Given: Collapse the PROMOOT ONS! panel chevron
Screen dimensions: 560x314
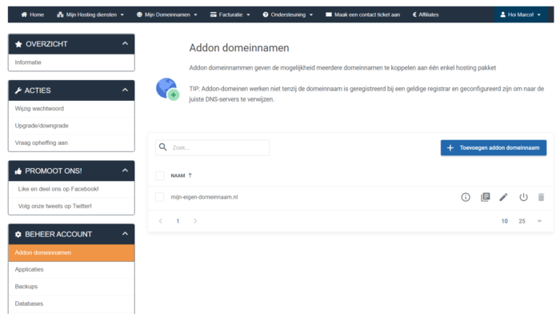Looking at the screenshot, I should pos(125,171).
